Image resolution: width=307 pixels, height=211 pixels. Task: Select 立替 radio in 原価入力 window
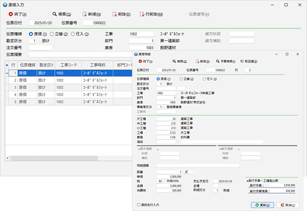coord(52,34)
